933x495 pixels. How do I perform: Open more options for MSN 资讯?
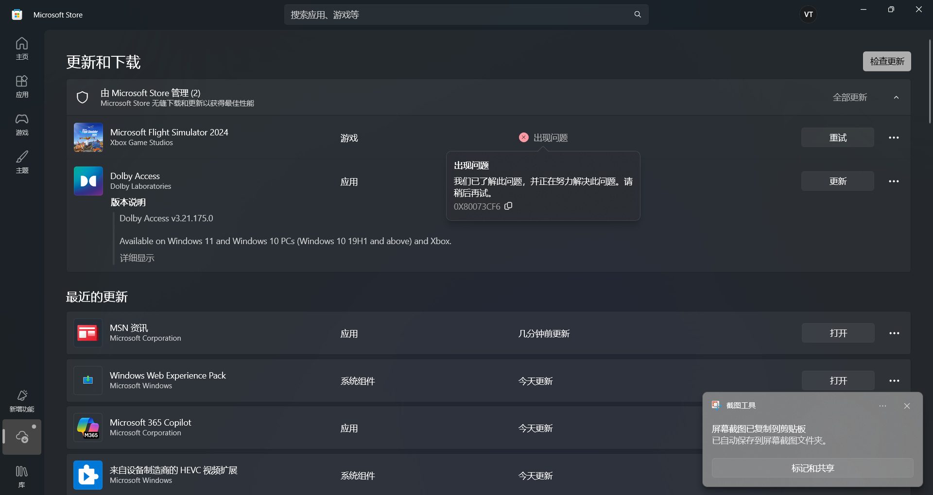(x=894, y=333)
